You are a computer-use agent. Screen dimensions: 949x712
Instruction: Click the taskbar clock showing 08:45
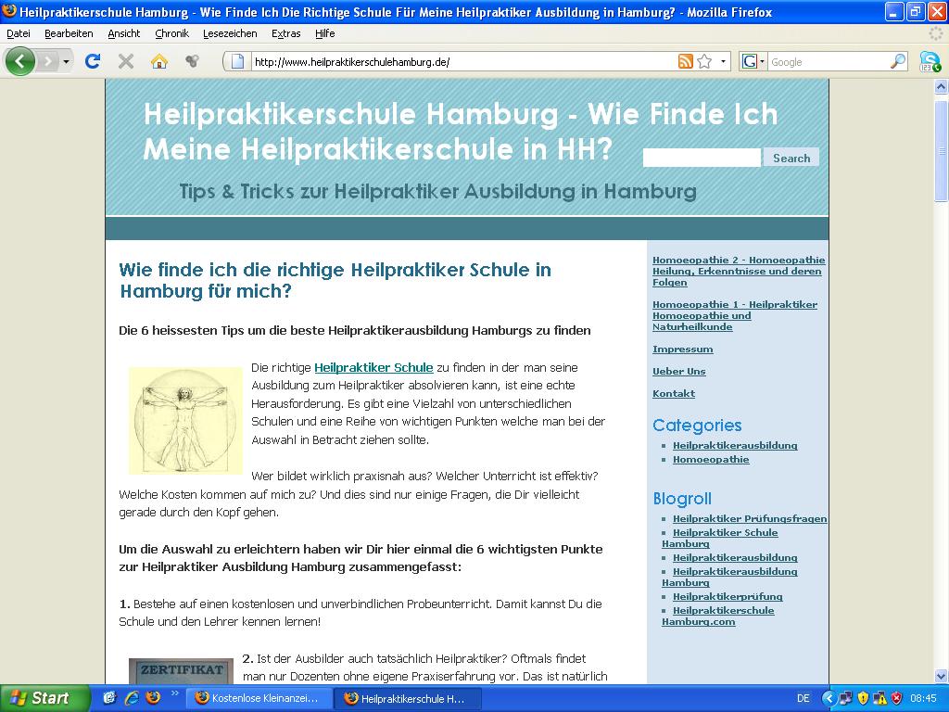(923, 698)
